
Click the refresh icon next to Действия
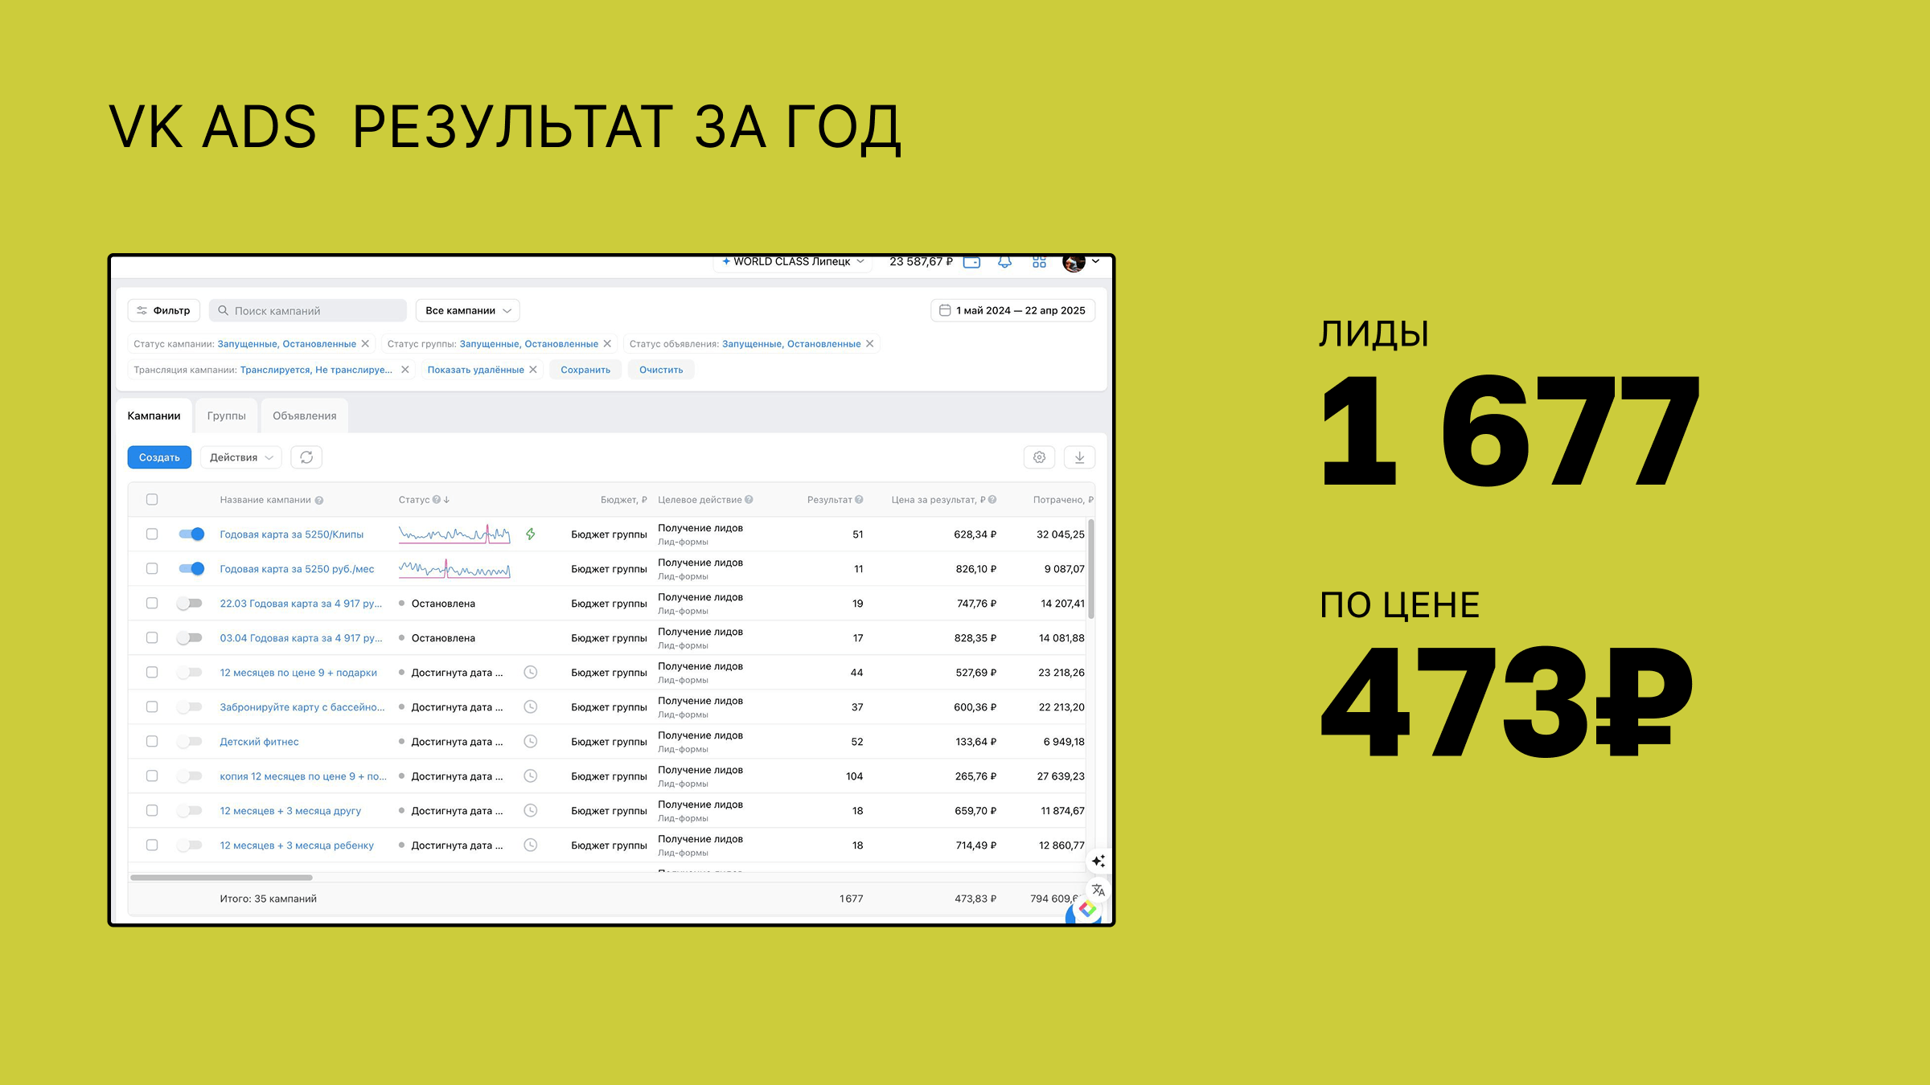pyautogui.click(x=306, y=457)
